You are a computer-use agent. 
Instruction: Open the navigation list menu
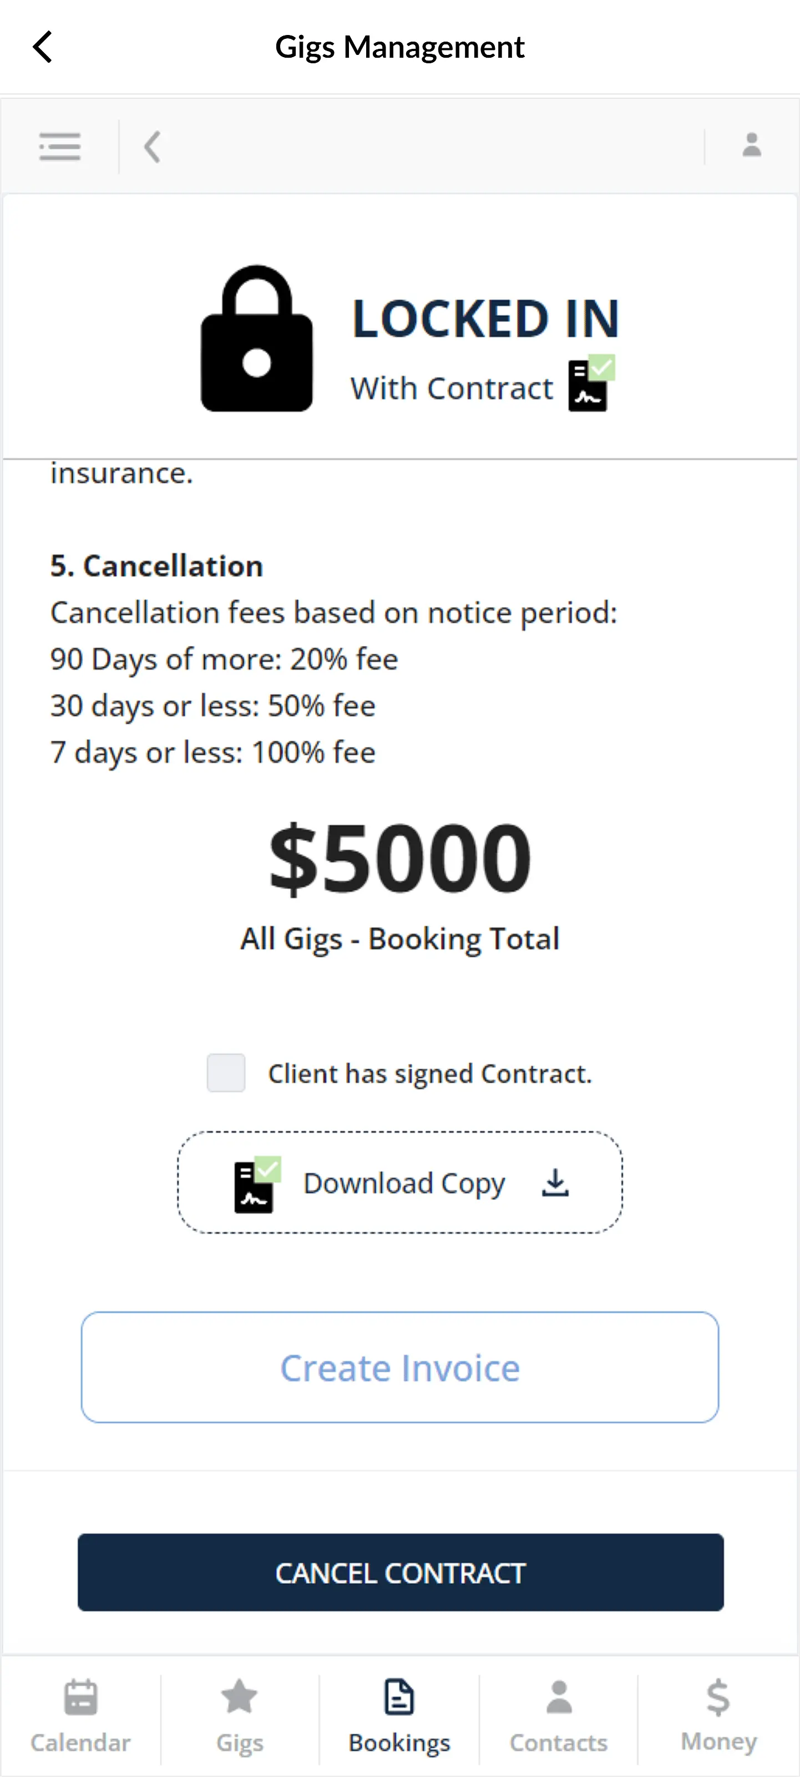pos(59,147)
